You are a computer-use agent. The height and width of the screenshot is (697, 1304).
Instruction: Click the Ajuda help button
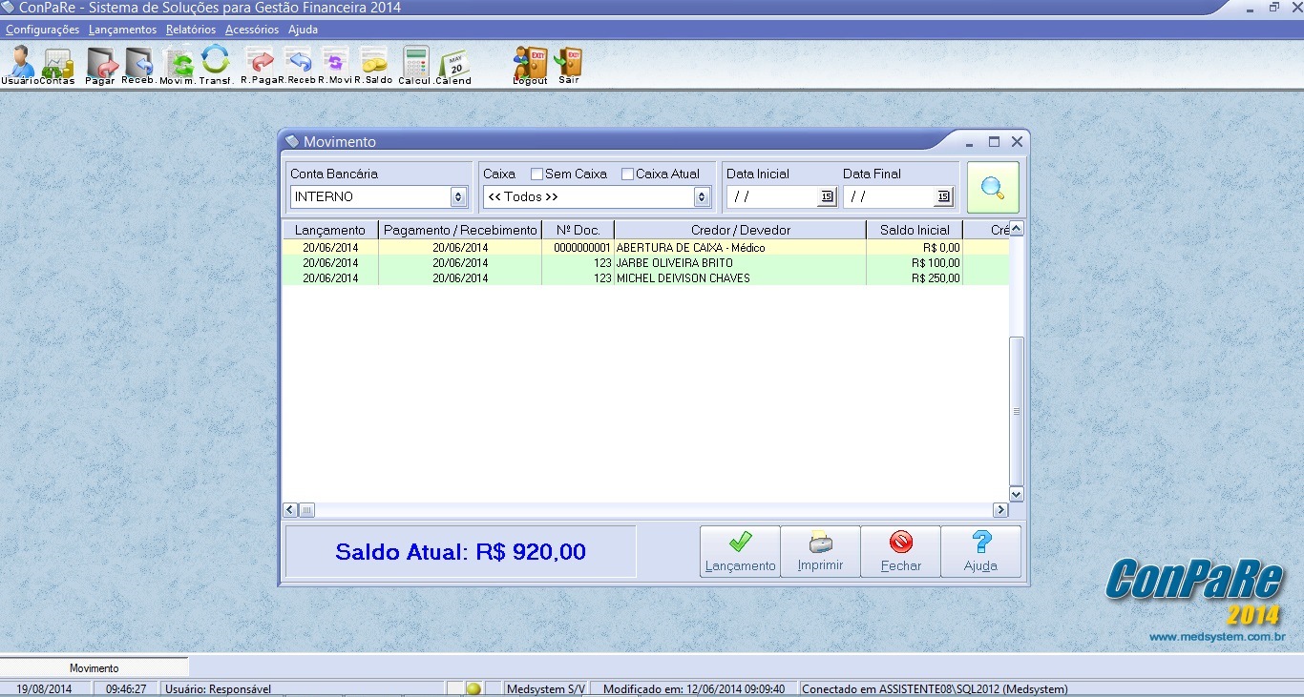click(x=980, y=551)
